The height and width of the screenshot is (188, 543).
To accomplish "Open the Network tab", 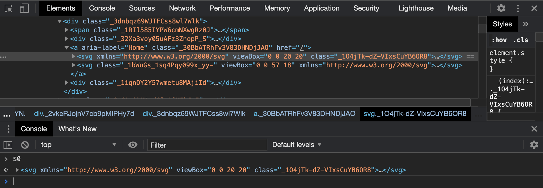I will [182, 8].
